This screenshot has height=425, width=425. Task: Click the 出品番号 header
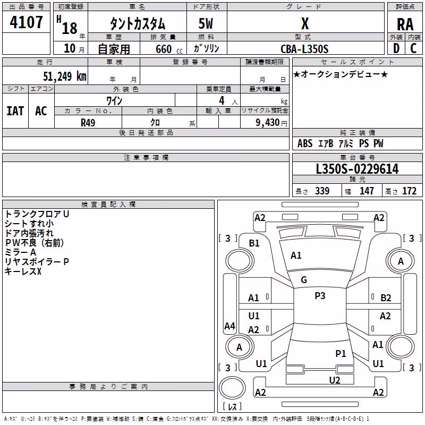click(x=26, y=7)
